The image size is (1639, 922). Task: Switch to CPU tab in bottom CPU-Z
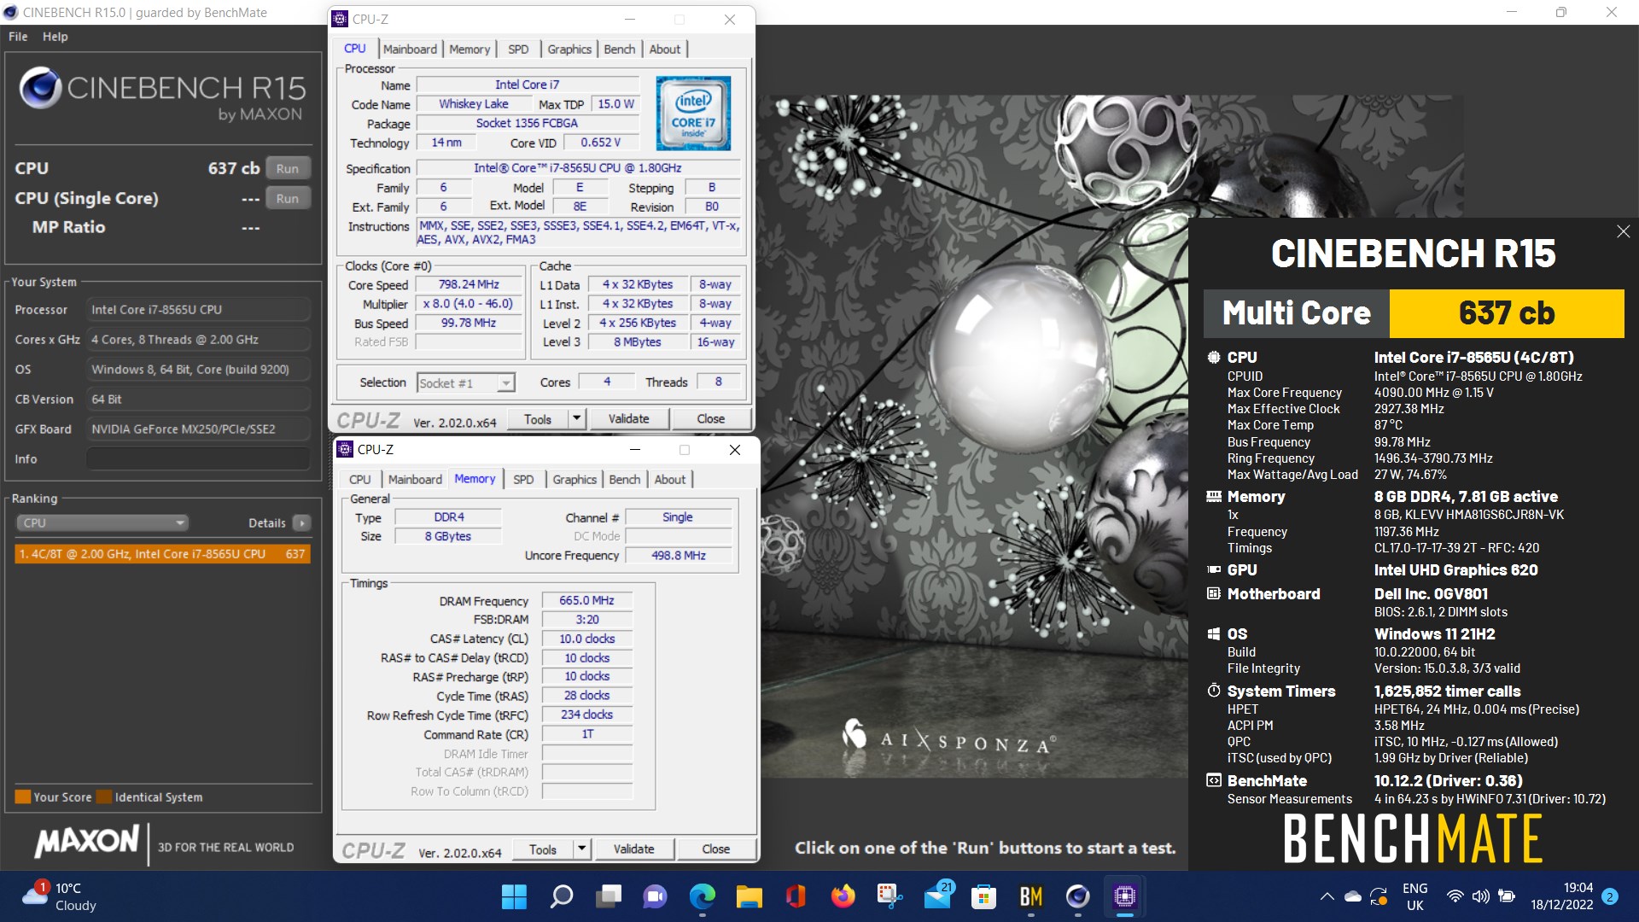[x=360, y=480]
